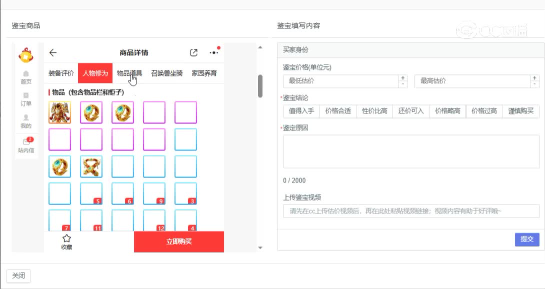Open 订单 orders in sidebar

(26, 99)
